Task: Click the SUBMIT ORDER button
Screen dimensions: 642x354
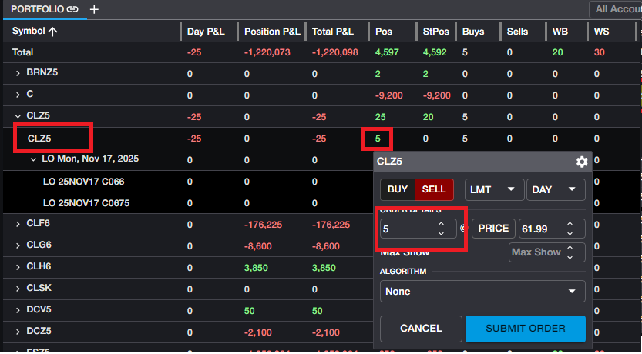Action: tap(525, 329)
